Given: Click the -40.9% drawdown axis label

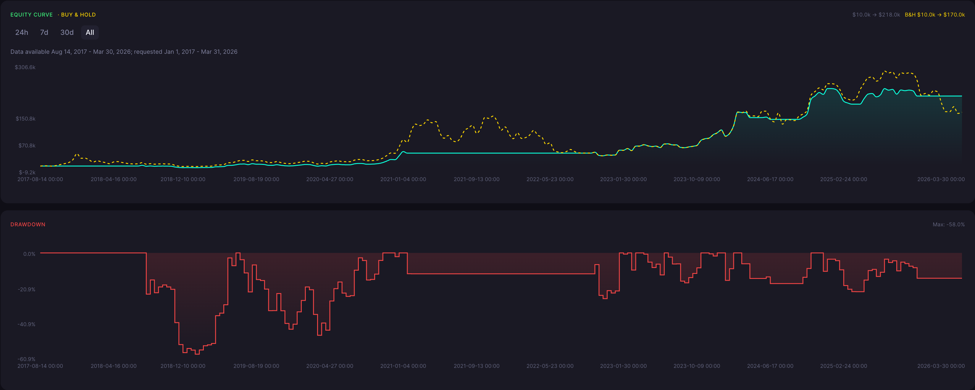Looking at the screenshot, I should coord(27,324).
